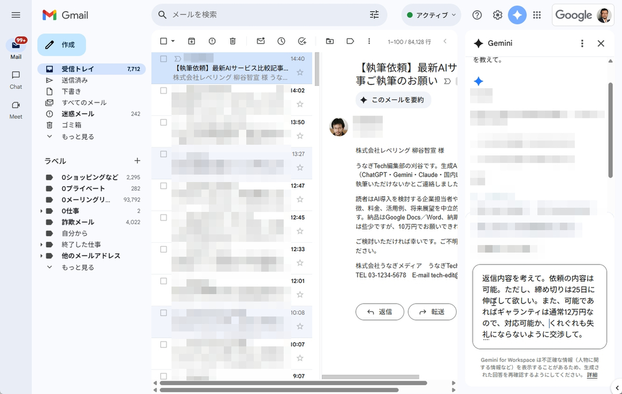This screenshot has width=622, height=394.
Task: Open the settings gear icon
Action: coord(498,15)
